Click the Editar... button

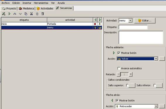[x=145, y=21]
